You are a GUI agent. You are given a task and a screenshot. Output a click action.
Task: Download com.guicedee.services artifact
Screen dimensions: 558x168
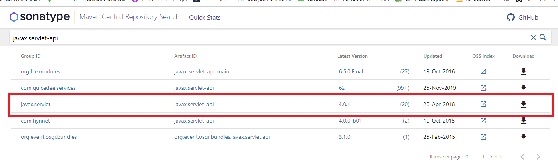(523, 88)
